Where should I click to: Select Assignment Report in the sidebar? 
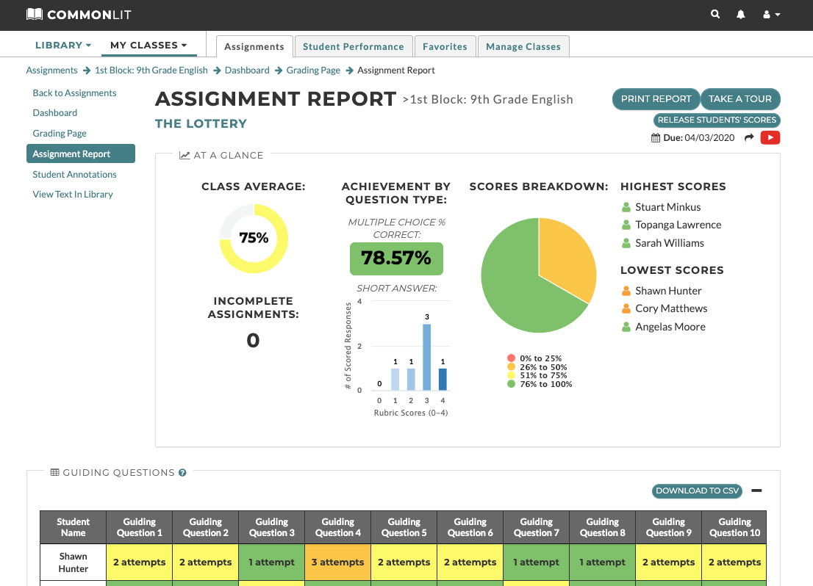(x=80, y=153)
